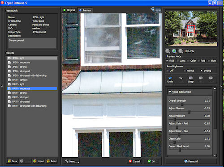Select the RAW - stronger preset
The height and width of the screenshot is (167, 224).
(32, 97)
